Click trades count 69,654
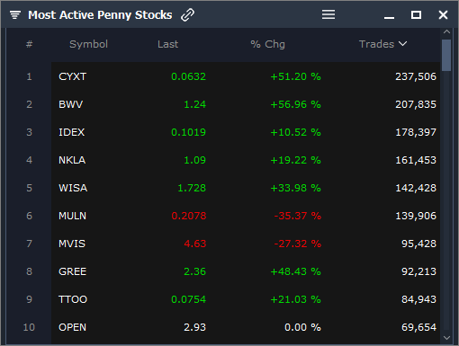This screenshot has height=346, width=459. pyautogui.click(x=419, y=327)
